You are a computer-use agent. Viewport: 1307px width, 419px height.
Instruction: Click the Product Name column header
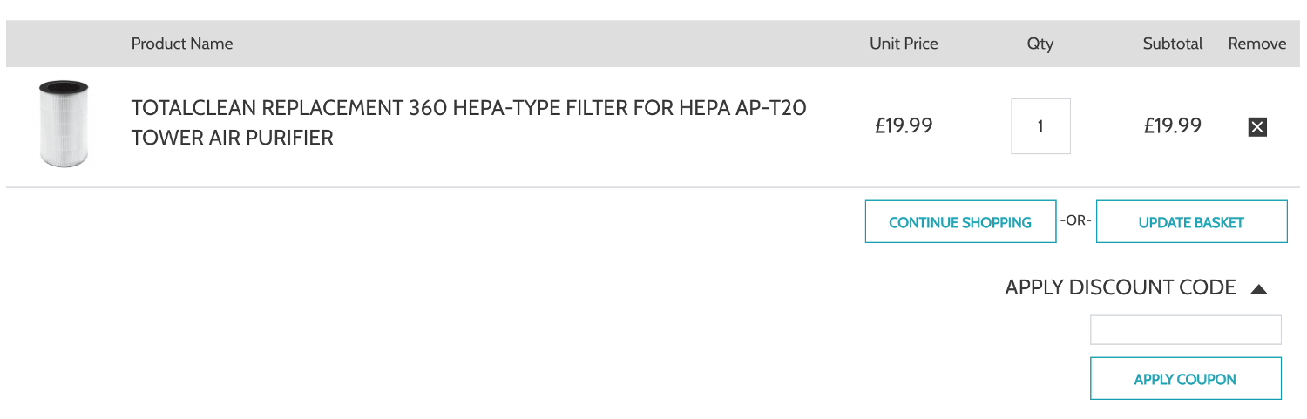pos(182,44)
